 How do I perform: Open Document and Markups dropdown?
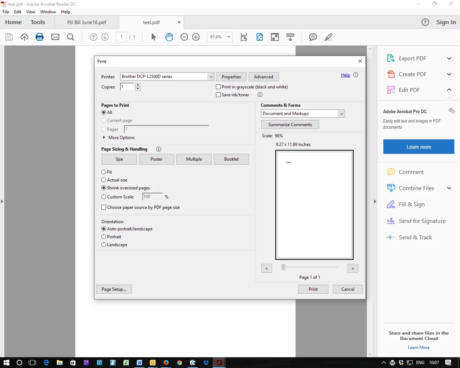tap(341, 114)
